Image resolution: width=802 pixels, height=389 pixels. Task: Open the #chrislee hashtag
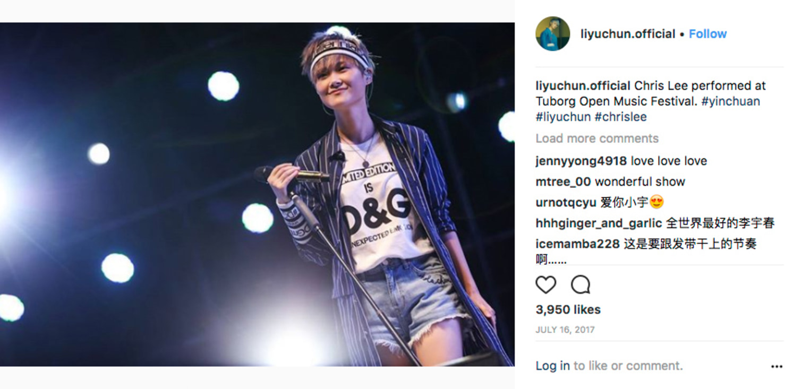620,117
